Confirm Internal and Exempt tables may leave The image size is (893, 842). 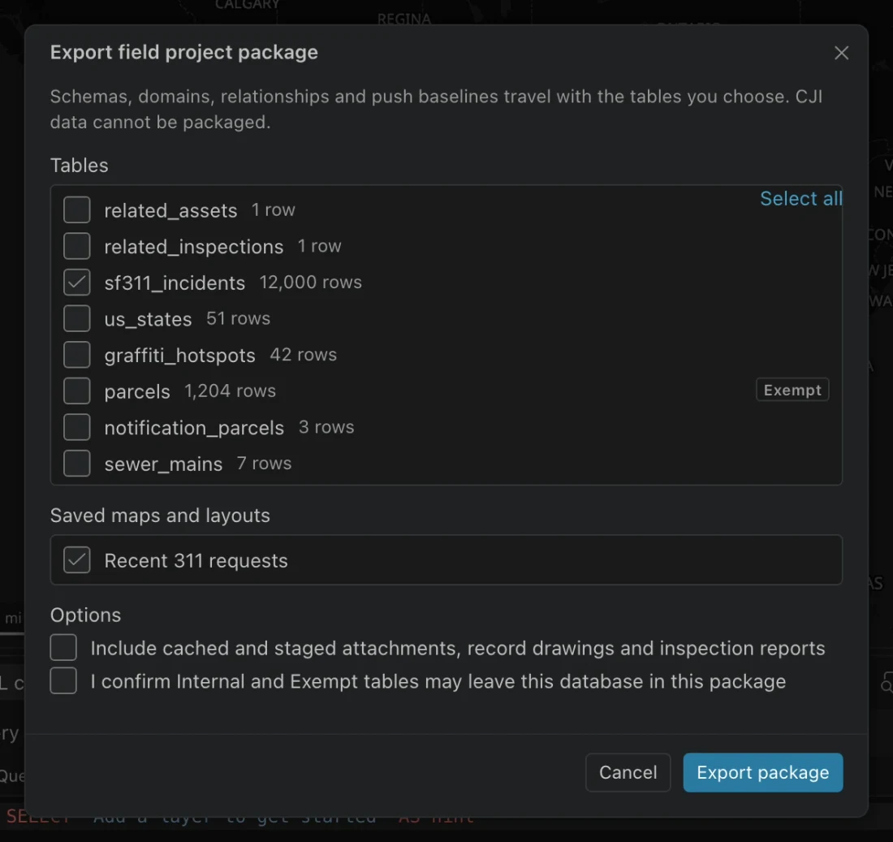click(63, 680)
